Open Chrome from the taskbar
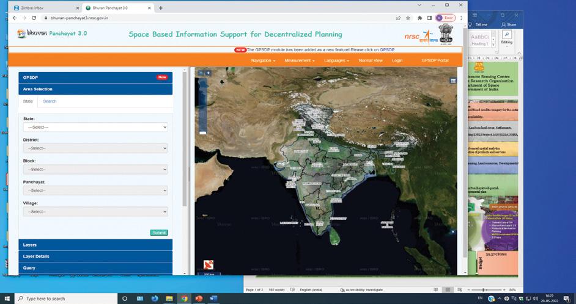Viewport: 576px width, 304px height. pos(184,299)
